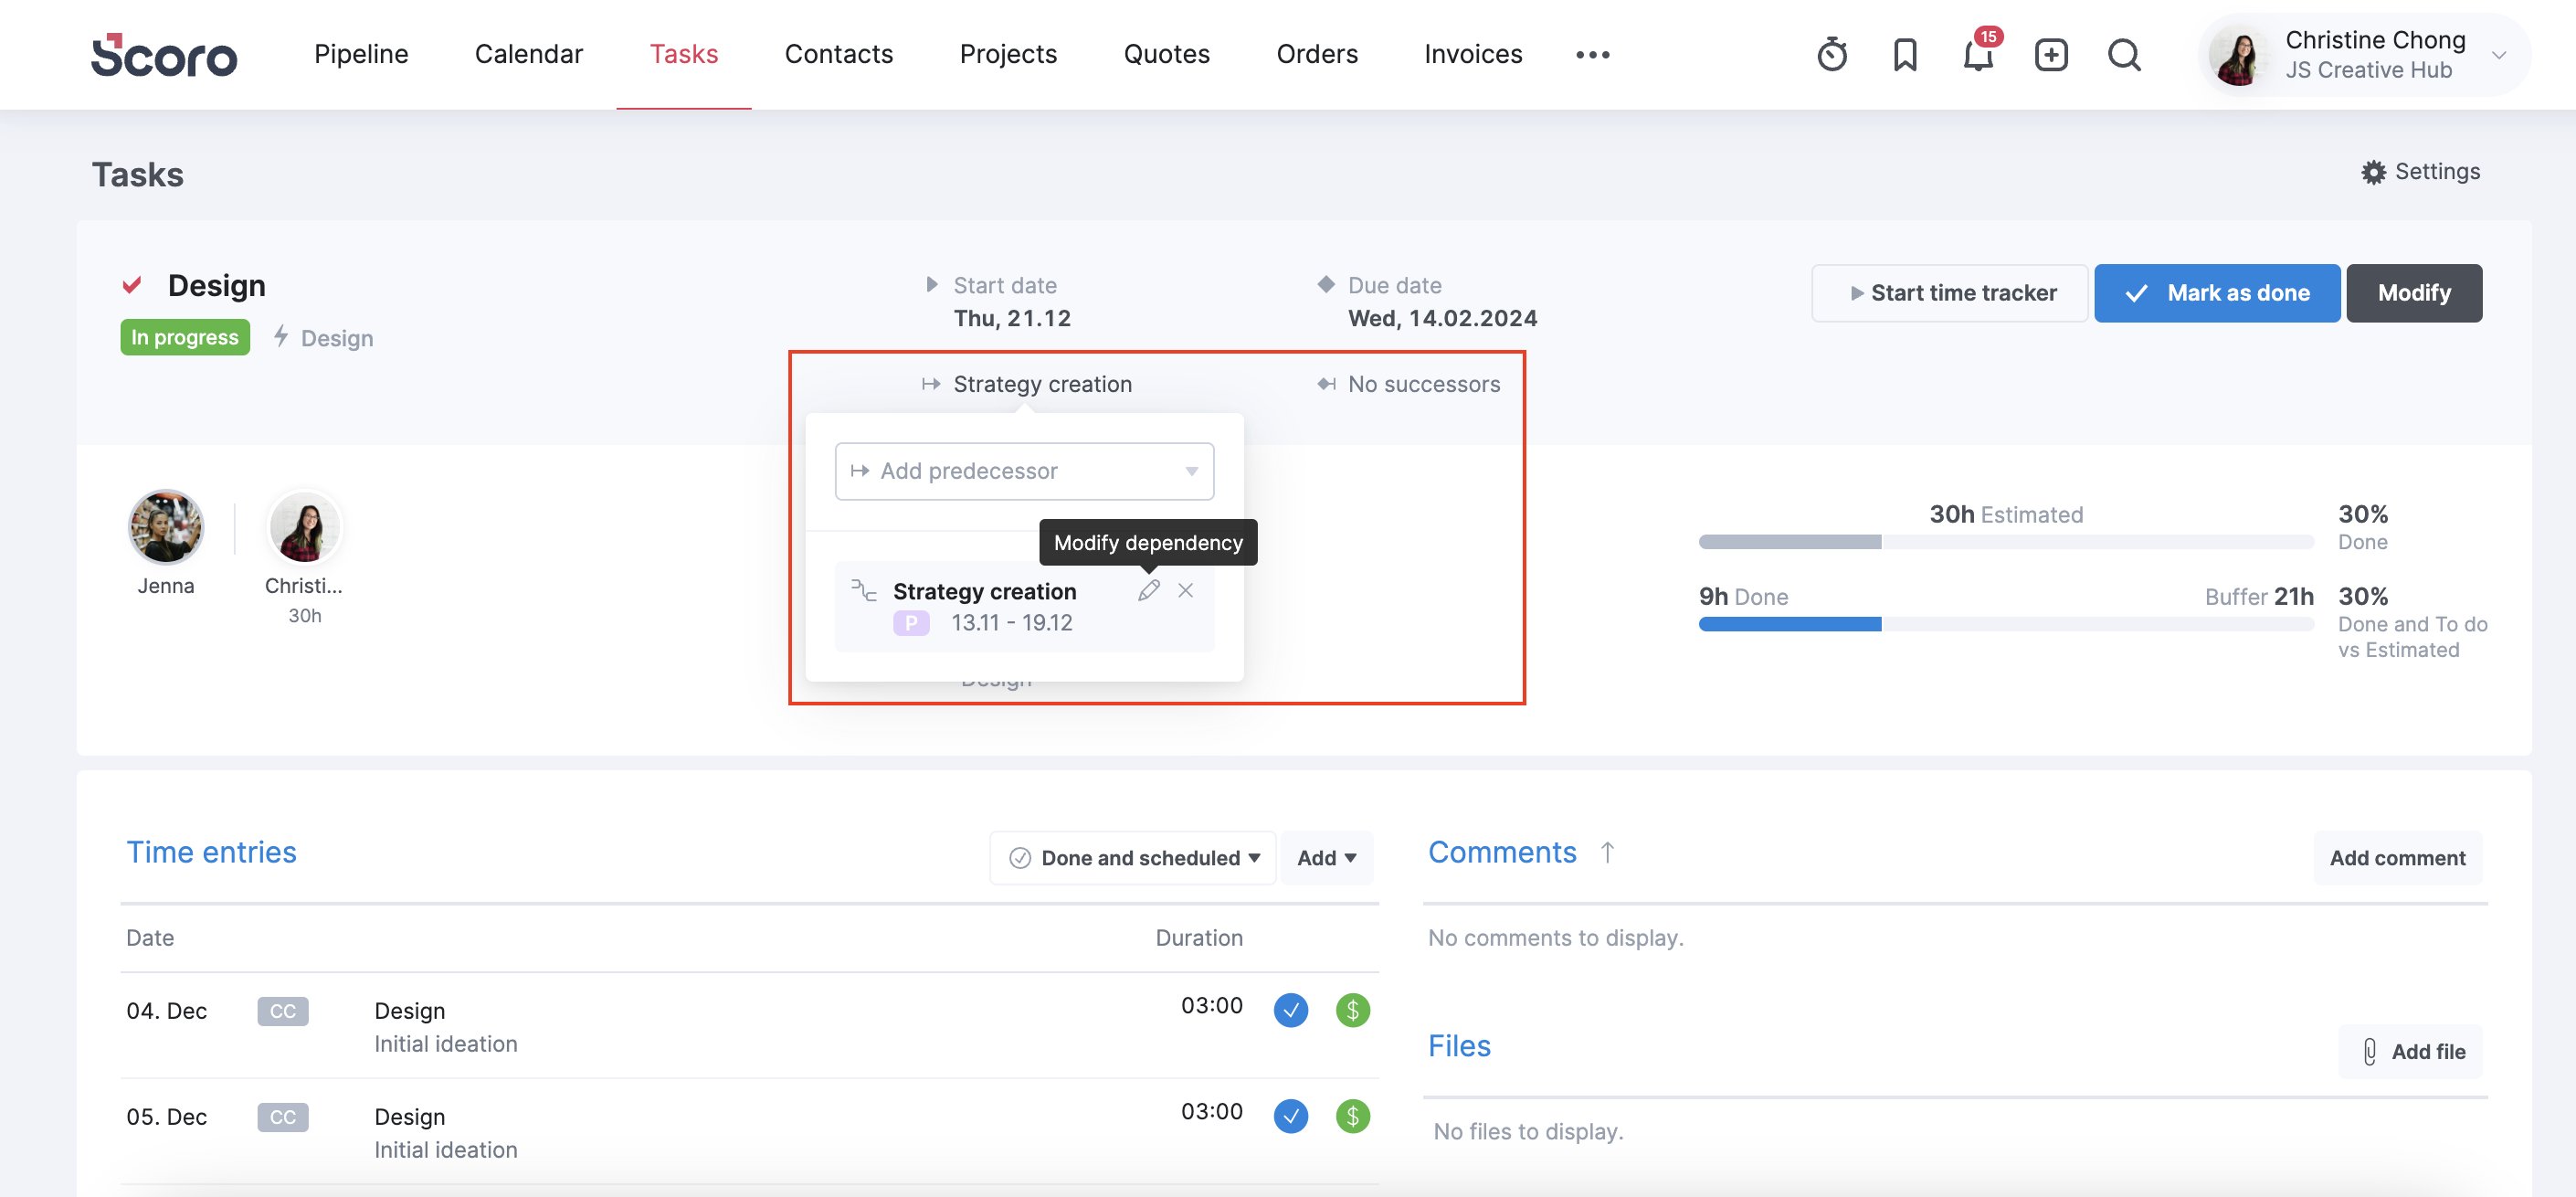
Task: Remove Strategy creation dependency with X
Action: [1185, 590]
